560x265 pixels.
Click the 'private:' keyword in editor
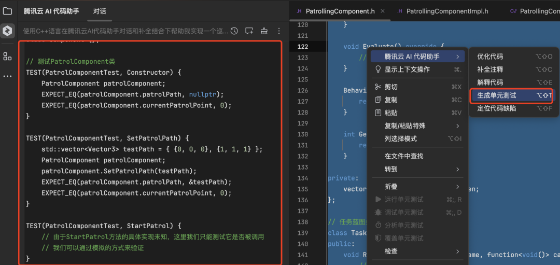(x=343, y=178)
